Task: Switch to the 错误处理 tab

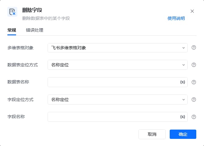Action: [35, 30]
